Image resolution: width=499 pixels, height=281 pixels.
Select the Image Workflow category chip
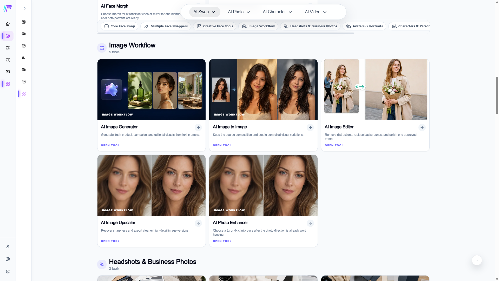(x=258, y=26)
